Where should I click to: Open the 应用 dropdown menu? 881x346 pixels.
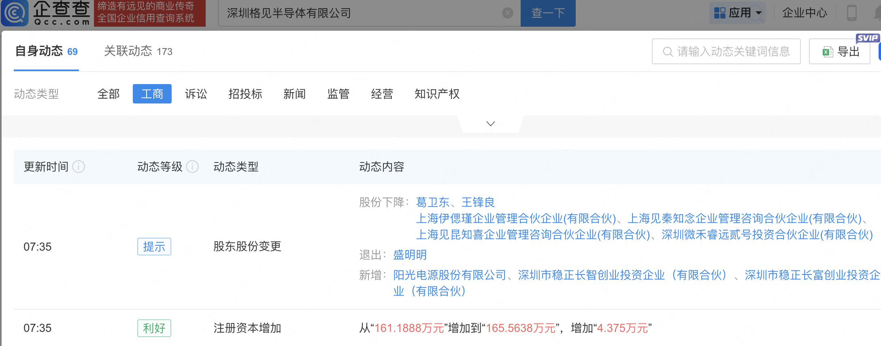(x=738, y=13)
